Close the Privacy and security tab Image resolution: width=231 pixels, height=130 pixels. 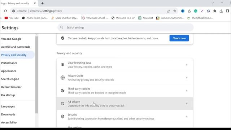pyautogui.click(x=35, y=3)
